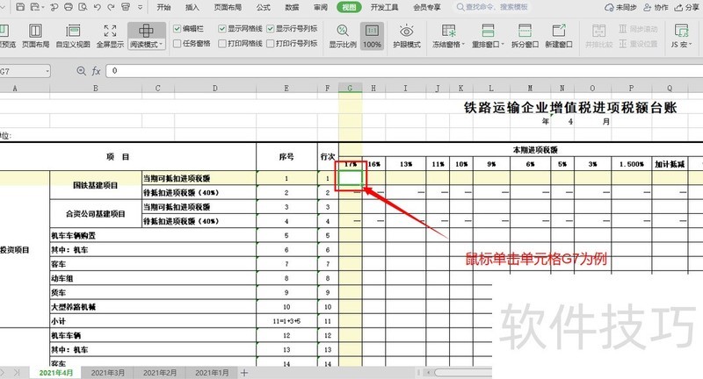Open 自定义视图 custom views
Viewport: 703px width, 379px height.
pos(73,35)
